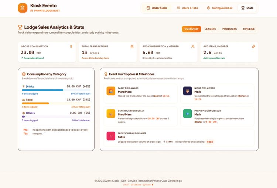
Task: Click the Soda preferred choice tag
Action: (x=210, y=142)
